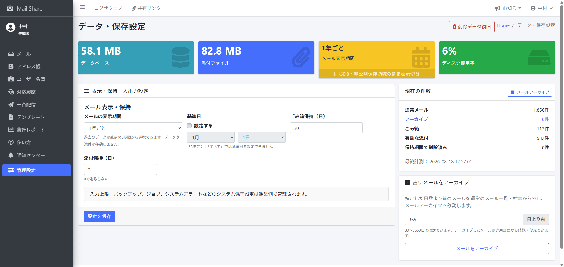Image resolution: width=564 pixels, height=267 pixels.
Task: Click the アドレス帳 address book icon
Action: (x=11, y=67)
